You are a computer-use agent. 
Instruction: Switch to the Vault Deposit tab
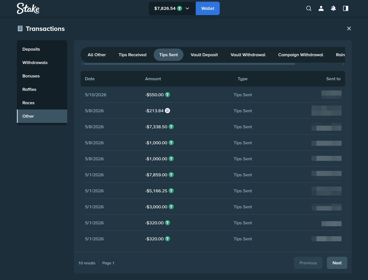pyautogui.click(x=204, y=55)
